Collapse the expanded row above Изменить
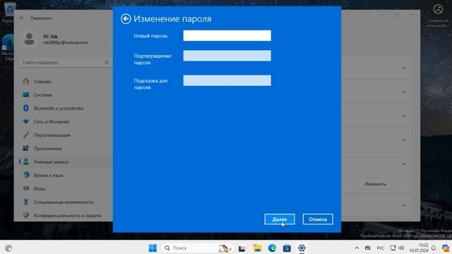The height and width of the screenshot is (254, 452). click(x=404, y=164)
